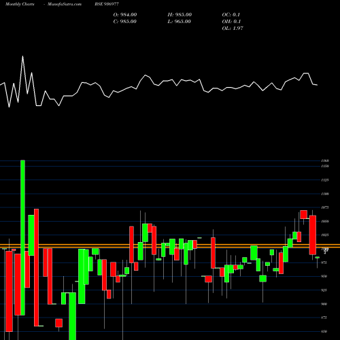
Task: Click the 1025 price axis label
Action: pyautogui.click(x=325, y=235)
